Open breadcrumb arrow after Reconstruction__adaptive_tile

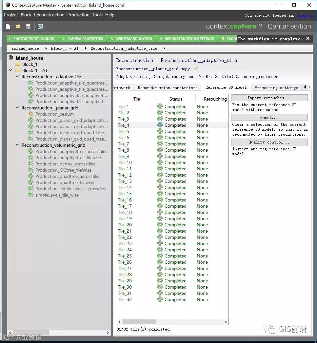pyautogui.click(x=165, y=48)
